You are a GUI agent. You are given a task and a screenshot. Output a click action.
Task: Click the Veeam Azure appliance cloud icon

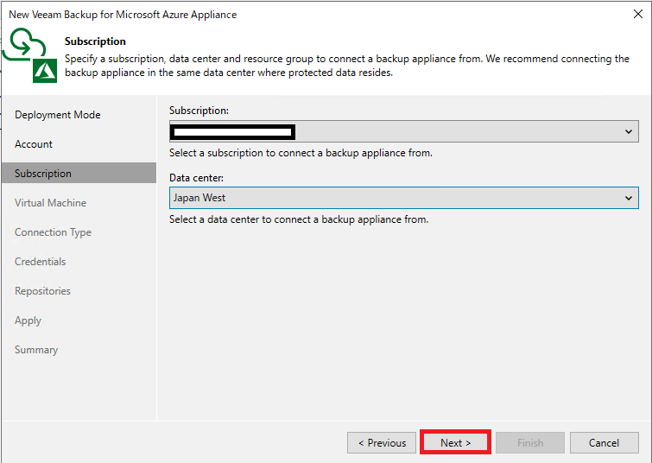point(30,55)
